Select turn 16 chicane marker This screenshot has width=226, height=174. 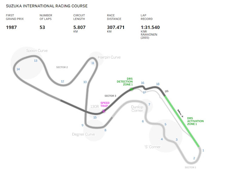click(x=143, y=83)
